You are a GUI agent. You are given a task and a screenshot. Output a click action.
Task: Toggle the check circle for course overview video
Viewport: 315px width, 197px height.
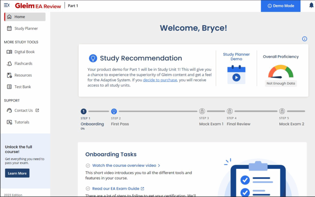point(88,166)
